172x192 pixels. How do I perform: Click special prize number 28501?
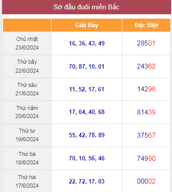point(146,43)
